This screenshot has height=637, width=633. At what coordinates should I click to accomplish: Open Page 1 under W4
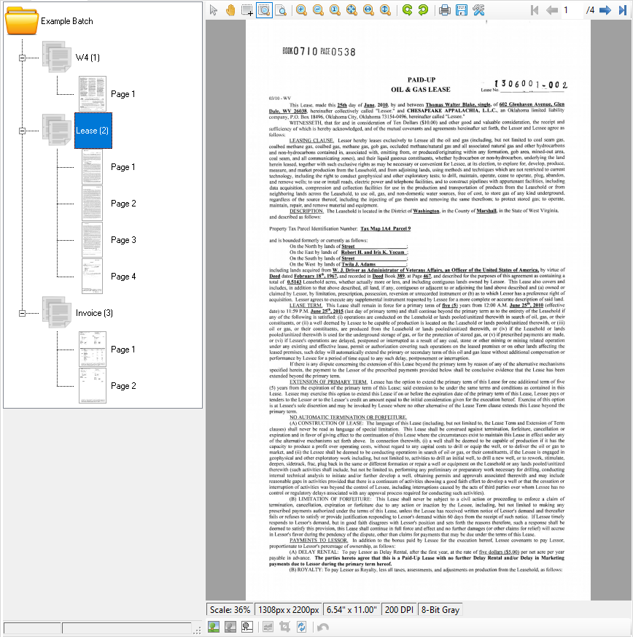123,94
